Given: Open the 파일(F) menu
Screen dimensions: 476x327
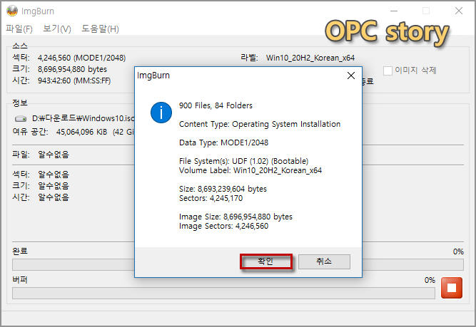Looking at the screenshot, I should point(19,28).
